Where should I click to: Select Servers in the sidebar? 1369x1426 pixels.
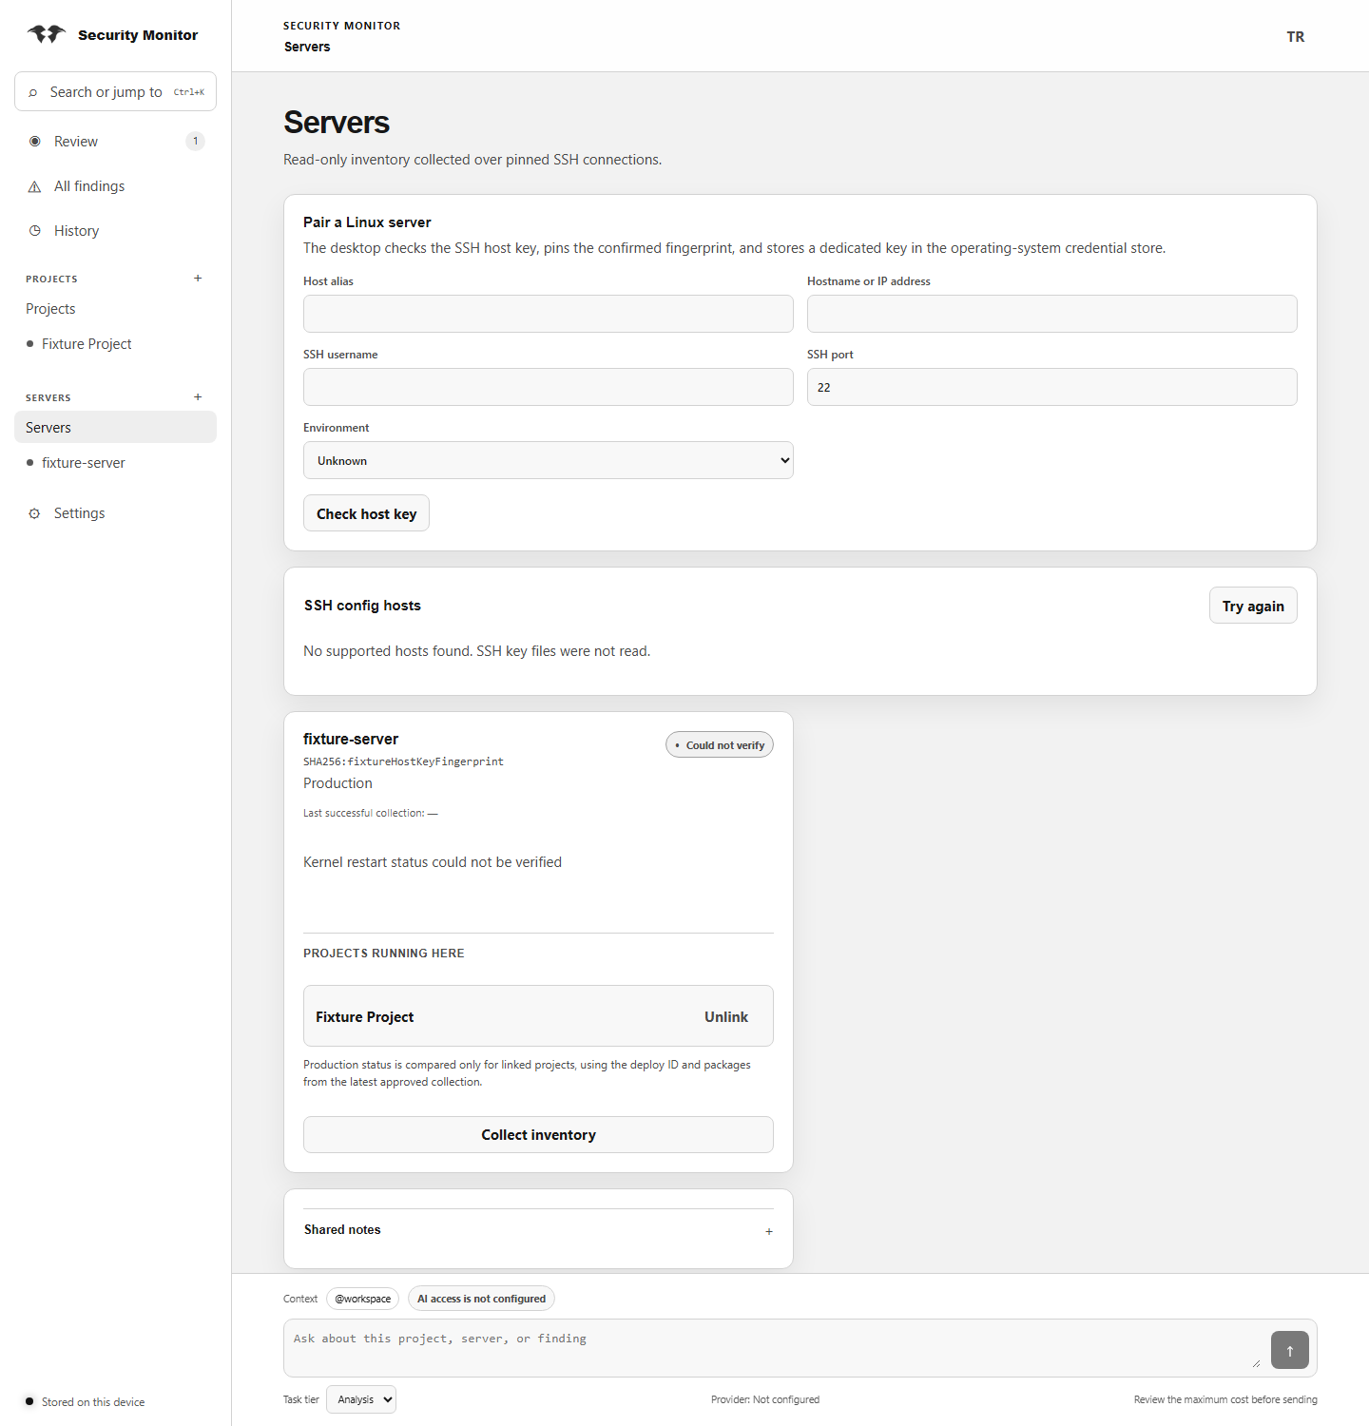click(x=115, y=427)
